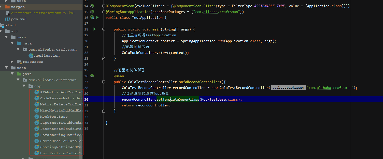
Task: Click the gutter icon next to @SpringBootApplication
Action: [92, 12]
